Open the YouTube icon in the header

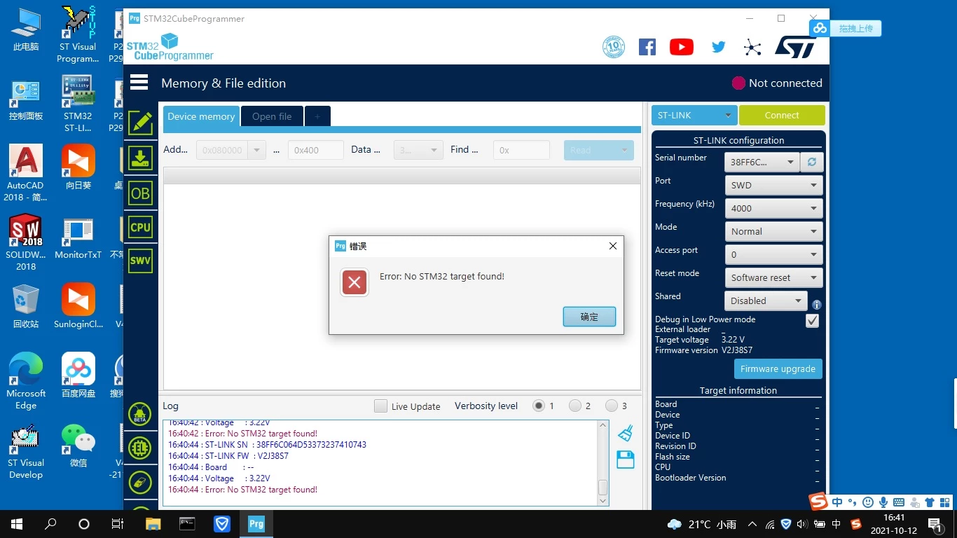click(x=682, y=47)
